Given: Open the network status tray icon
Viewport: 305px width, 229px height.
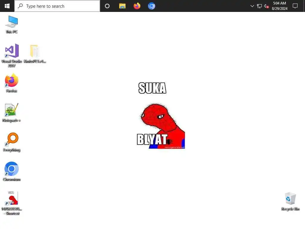Looking at the screenshot, I should (x=259, y=6).
